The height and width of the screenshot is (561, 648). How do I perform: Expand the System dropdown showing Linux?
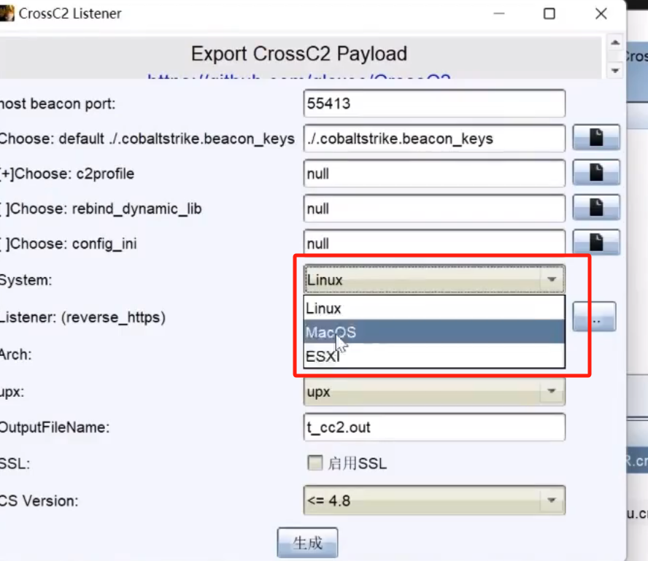[x=434, y=279]
